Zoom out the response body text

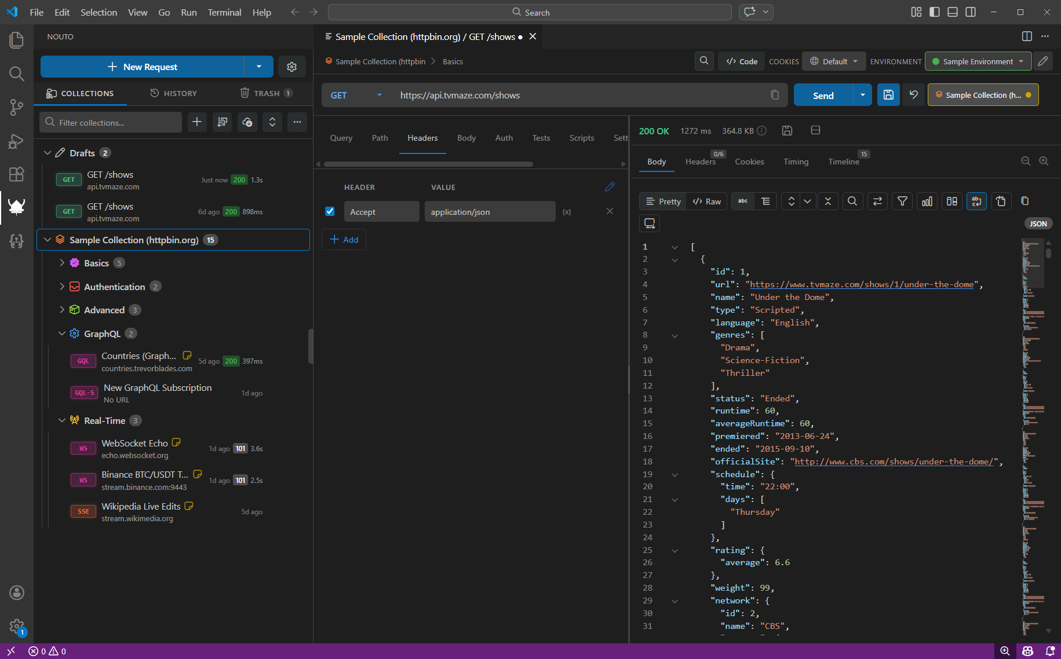pyautogui.click(x=1026, y=162)
